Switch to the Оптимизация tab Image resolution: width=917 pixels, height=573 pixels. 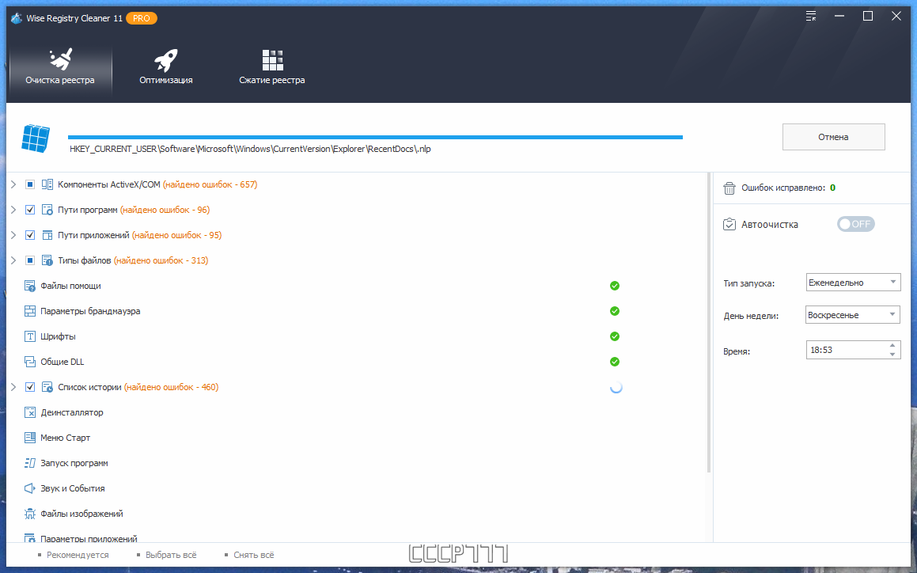tap(165, 68)
